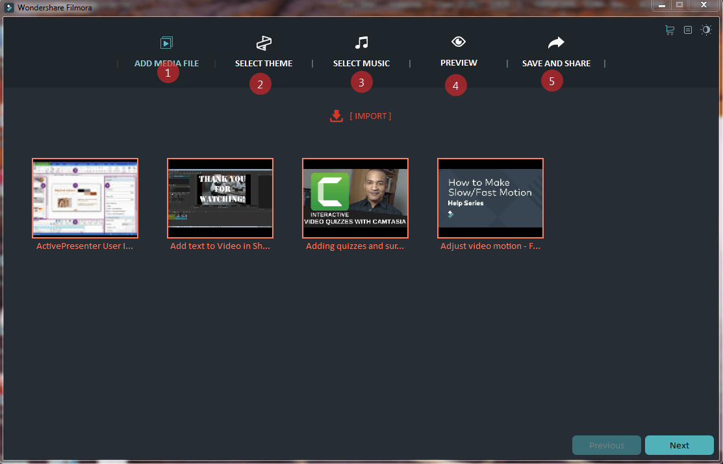Click the music note icon above Select Music
The image size is (723, 464).
361,42
